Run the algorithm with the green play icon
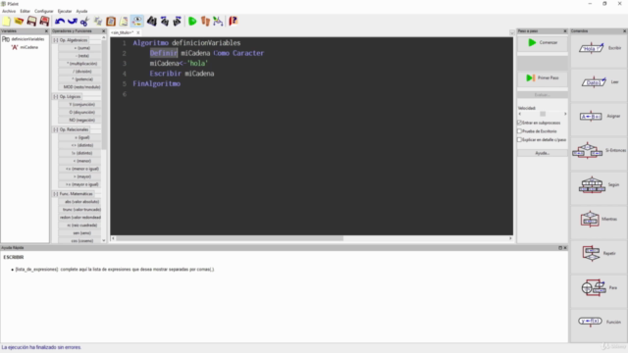Screen dimensions: 628x353 click(192, 22)
